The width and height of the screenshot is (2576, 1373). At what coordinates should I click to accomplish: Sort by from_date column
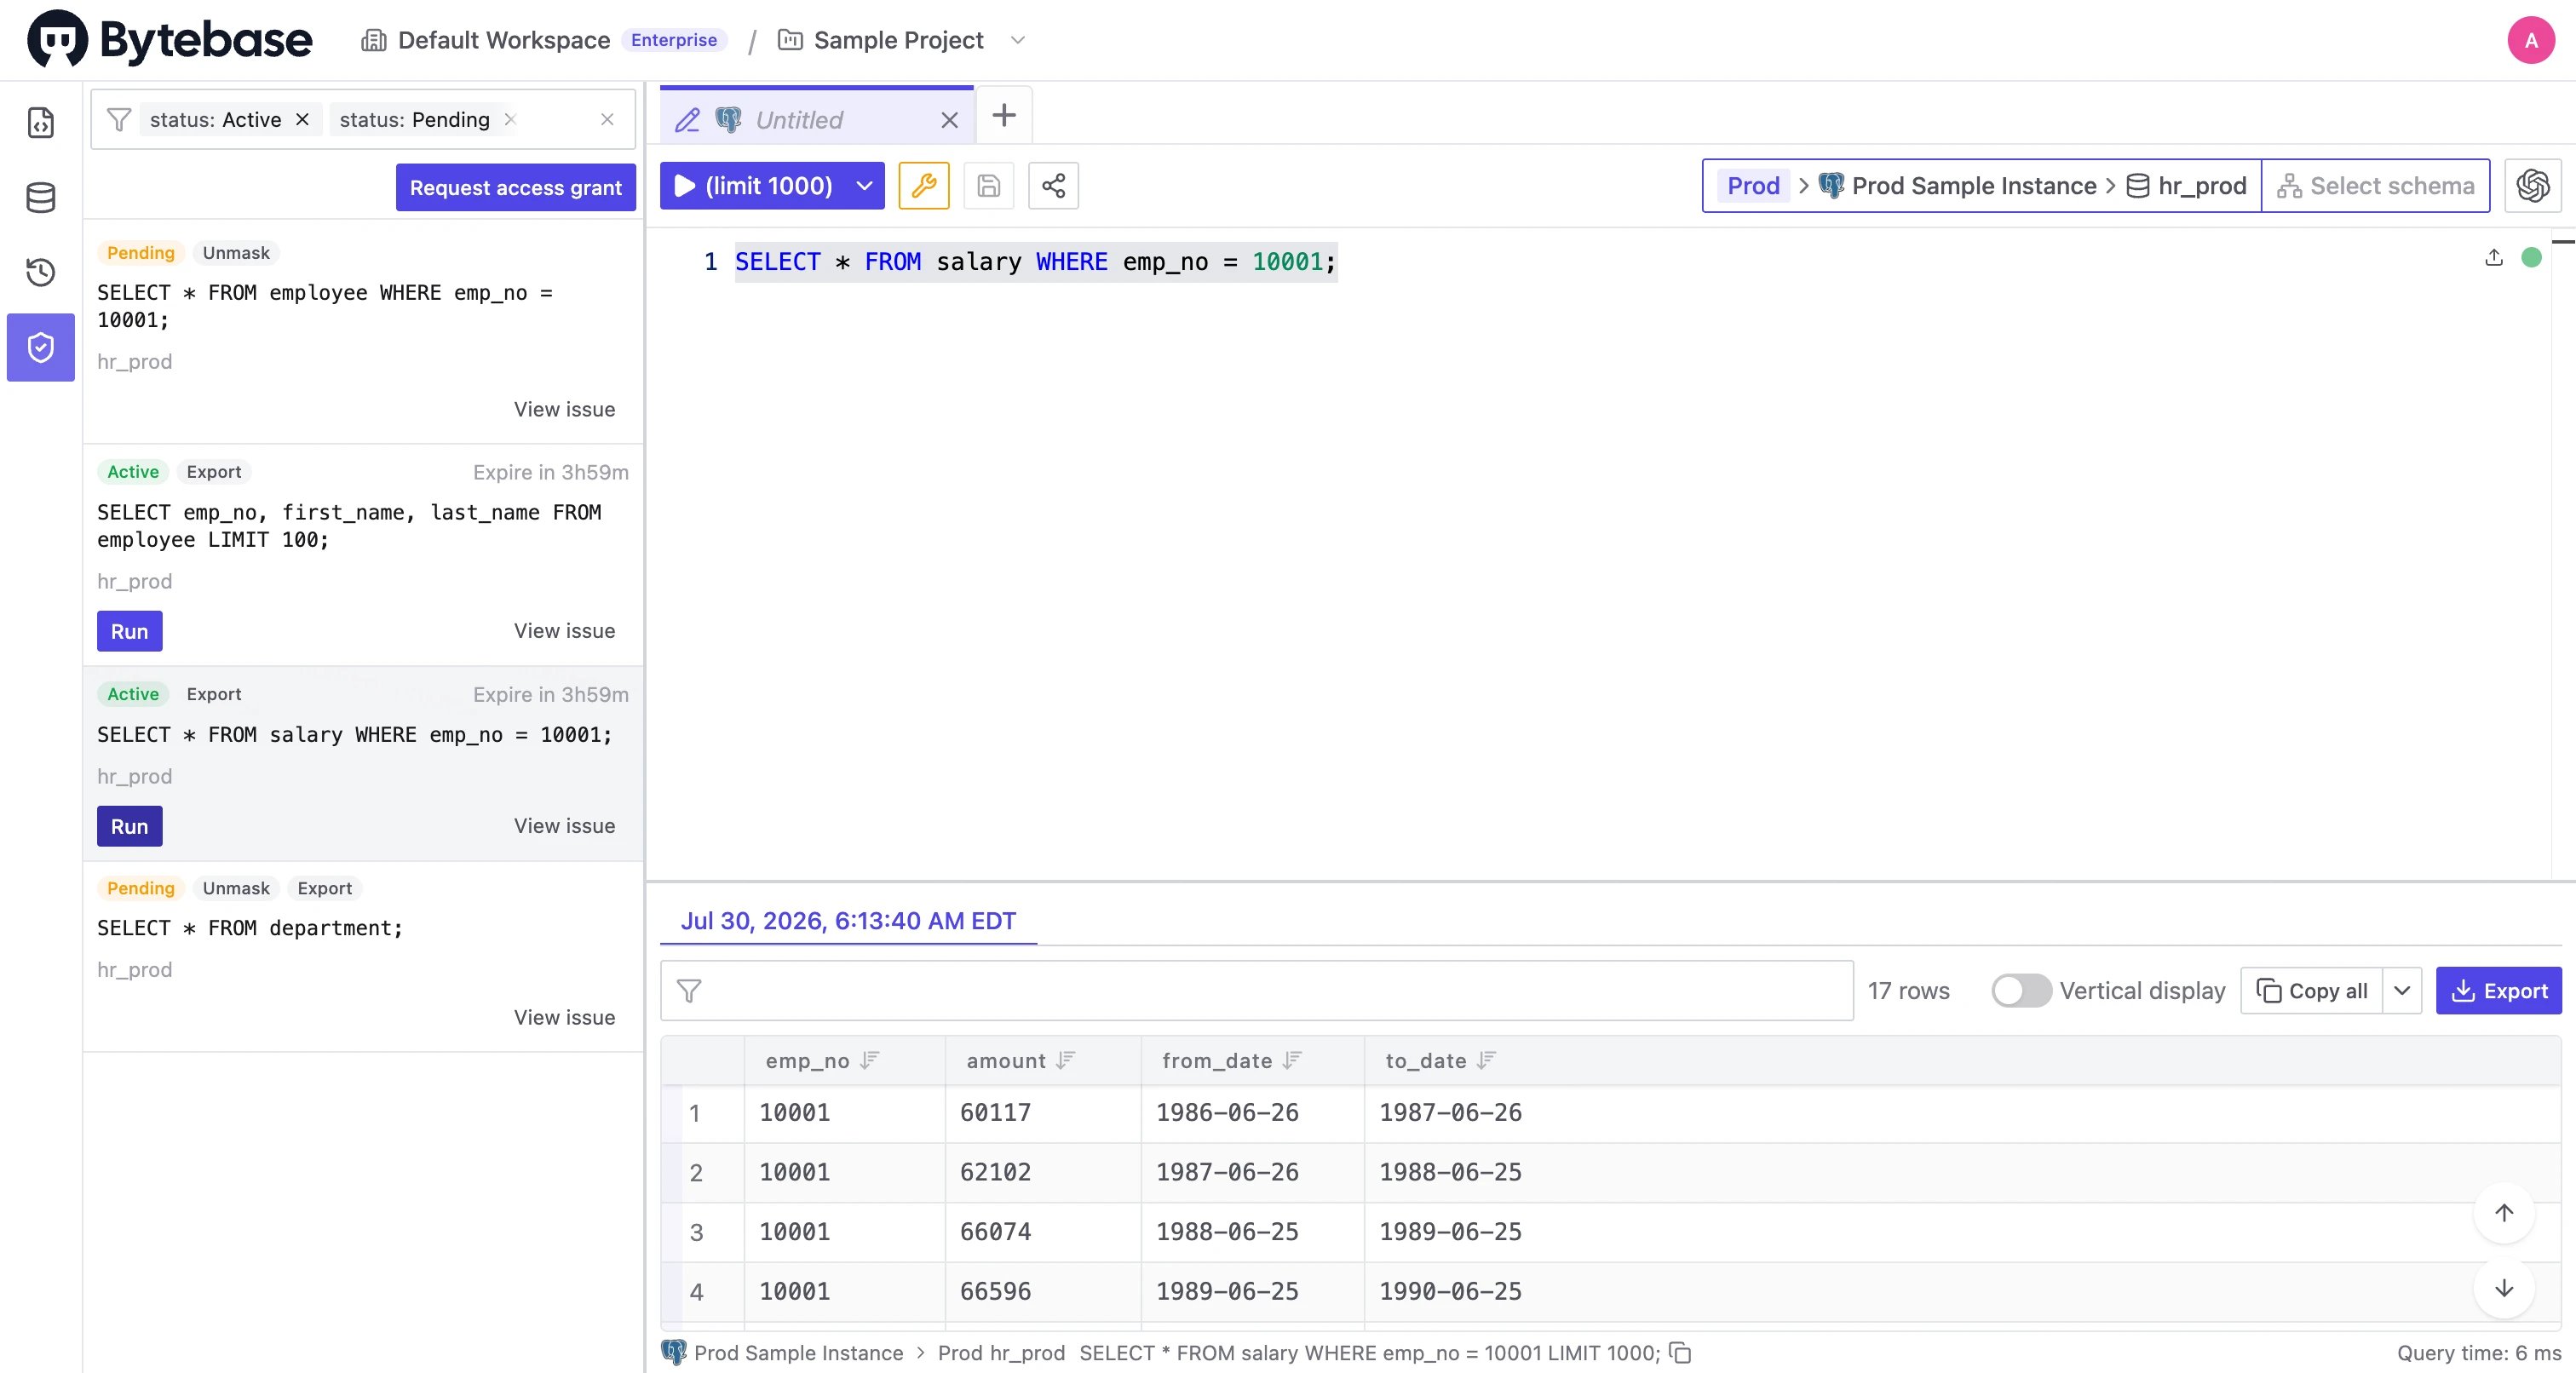pyautogui.click(x=1293, y=1060)
